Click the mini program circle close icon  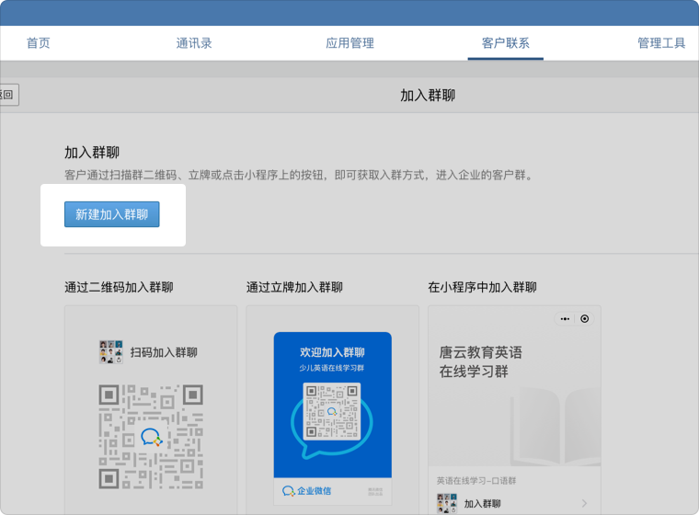click(584, 319)
